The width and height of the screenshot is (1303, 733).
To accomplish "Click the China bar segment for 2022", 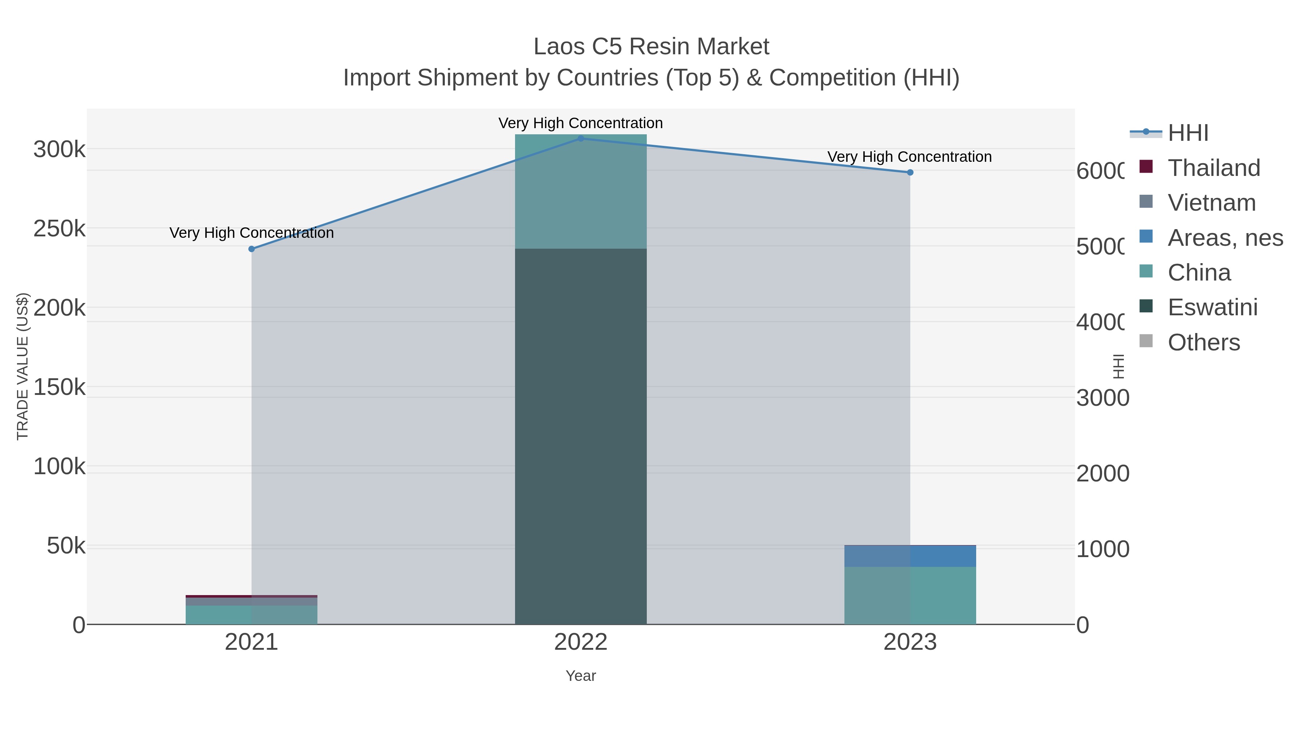I will (x=581, y=191).
